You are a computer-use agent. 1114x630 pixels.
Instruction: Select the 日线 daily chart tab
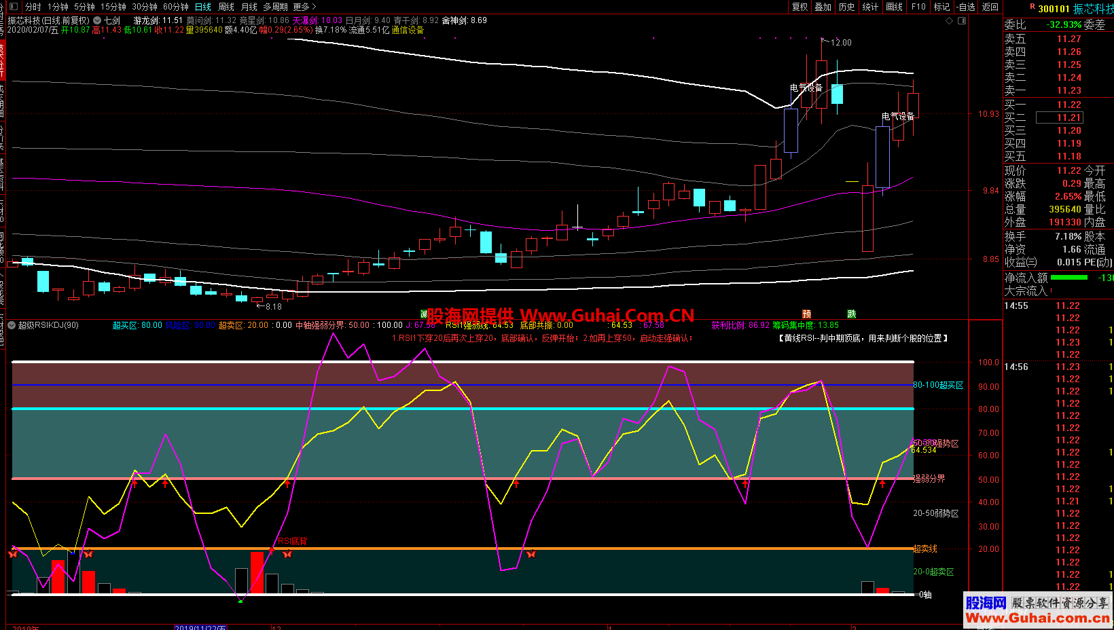(x=203, y=7)
